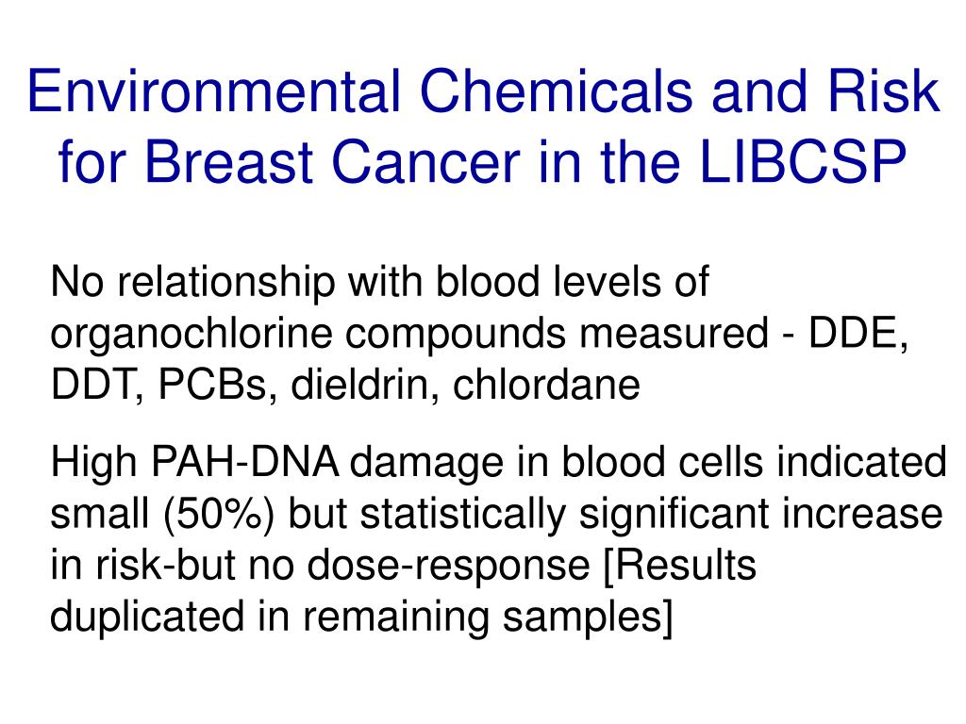Click the bracketed word "[Results"

click(x=680, y=566)
